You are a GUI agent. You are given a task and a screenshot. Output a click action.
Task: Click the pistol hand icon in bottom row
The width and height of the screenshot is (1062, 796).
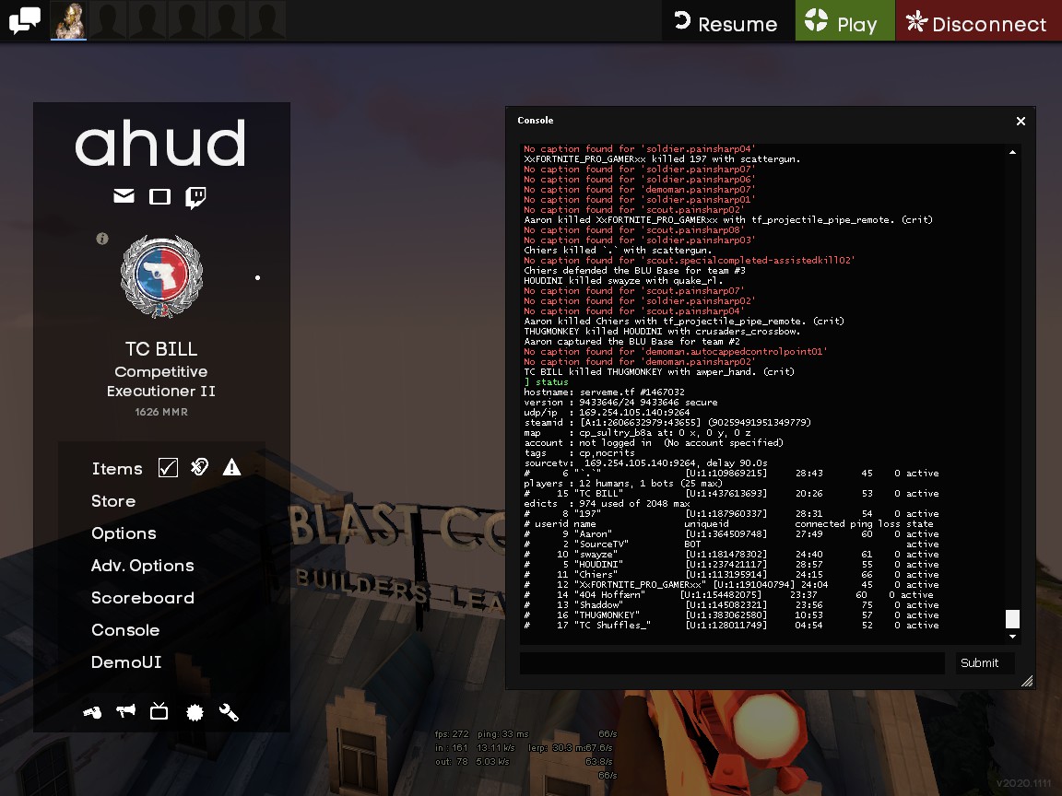pyautogui.click(x=92, y=711)
